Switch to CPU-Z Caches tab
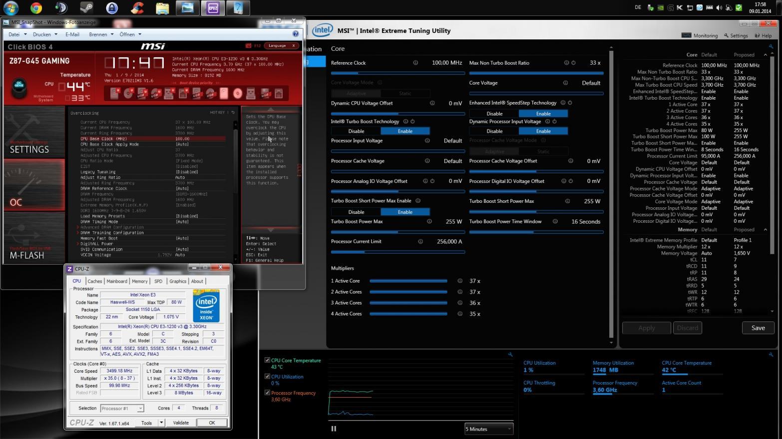782x439 pixels. tap(94, 281)
